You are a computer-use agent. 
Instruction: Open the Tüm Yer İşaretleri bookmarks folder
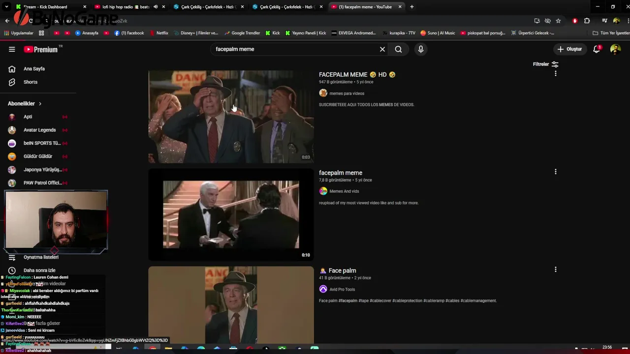coord(611,33)
